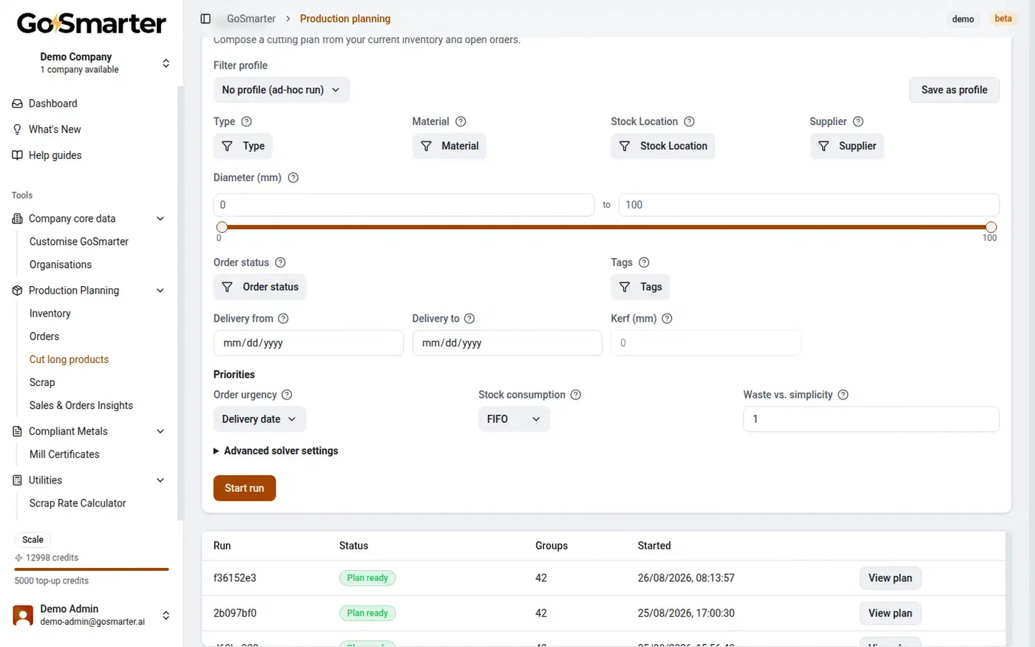Viewport: 1035px width, 647px height.
Task: Click the Compliant Metals document icon
Action: pos(18,431)
